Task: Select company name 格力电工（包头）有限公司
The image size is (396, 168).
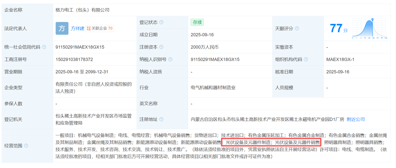Action: (82, 10)
